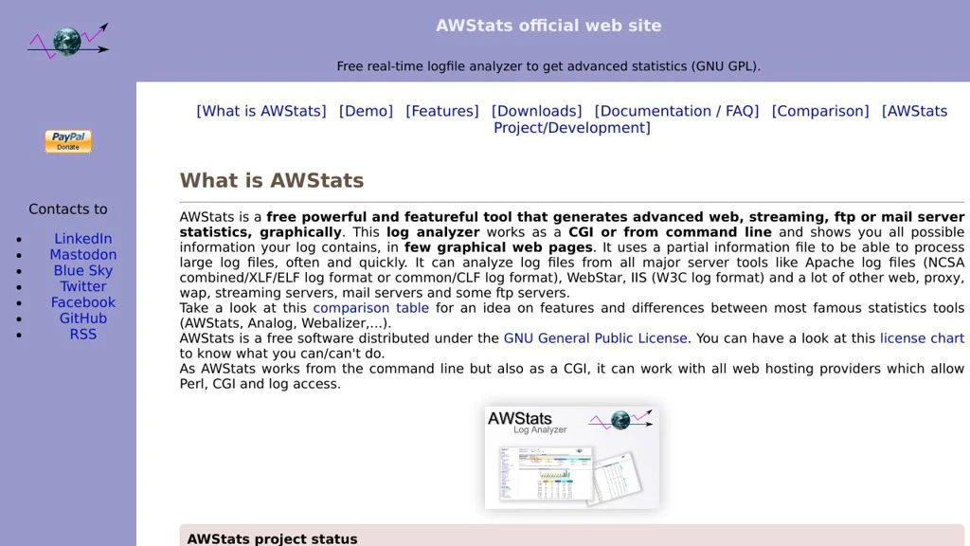Open the RSS feed link
The height and width of the screenshot is (546, 970).
(x=83, y=335)
